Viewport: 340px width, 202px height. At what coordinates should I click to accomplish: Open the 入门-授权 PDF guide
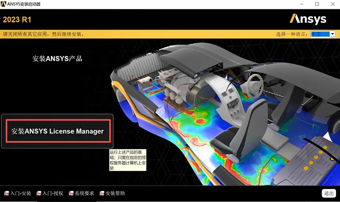click(50, 193)
